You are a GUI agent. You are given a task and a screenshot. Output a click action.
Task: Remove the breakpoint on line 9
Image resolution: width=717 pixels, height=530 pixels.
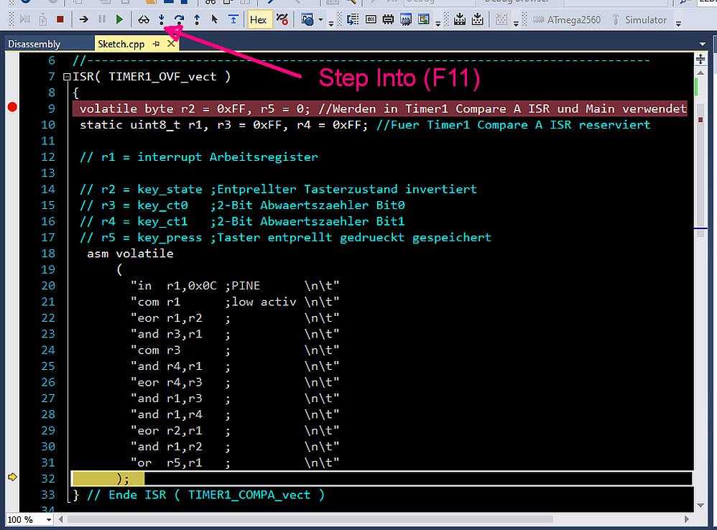(12, 108)
